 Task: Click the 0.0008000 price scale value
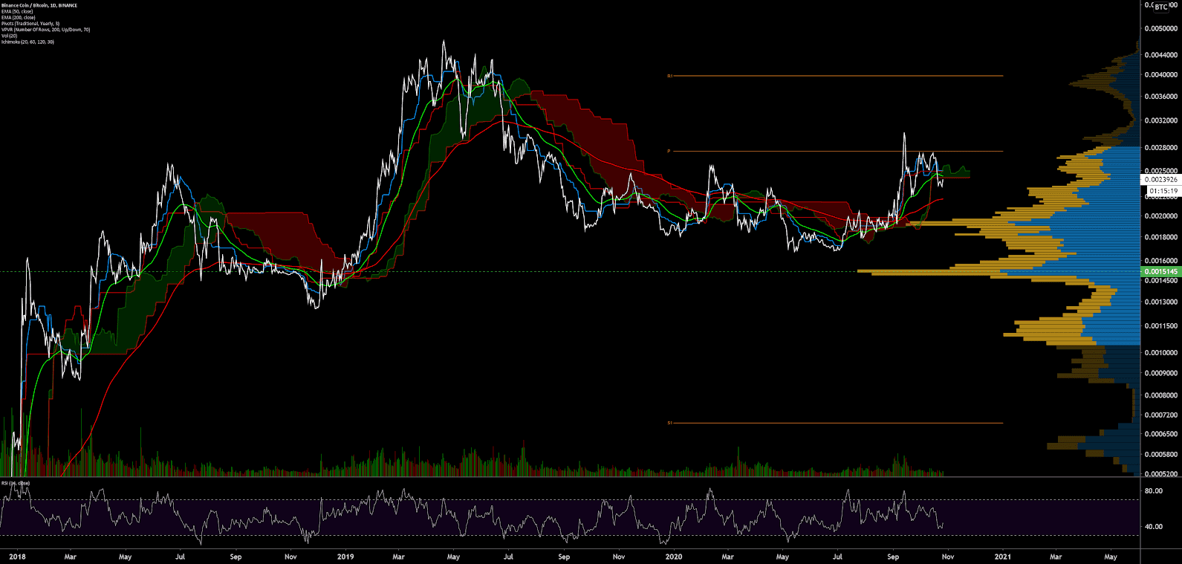pos(1161,395)
